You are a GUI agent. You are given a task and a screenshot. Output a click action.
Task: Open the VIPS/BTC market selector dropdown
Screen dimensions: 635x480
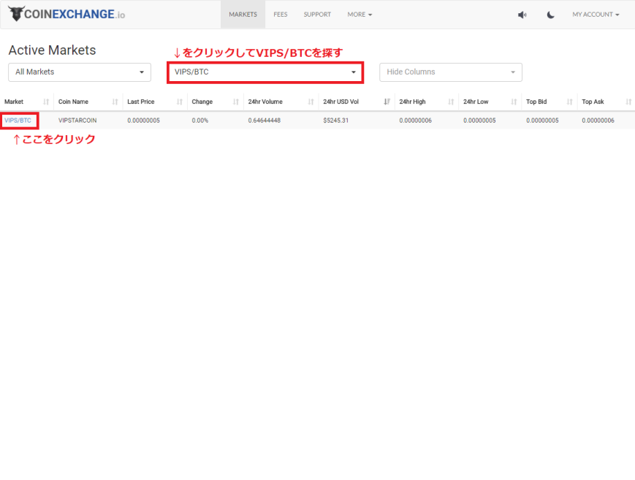click(x=265, y=72)
